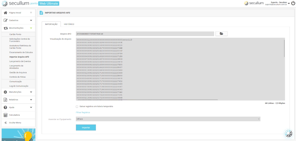Open the Associar ao Equipamento dropdown
This screenshot has height=141, width=296.
168,119
